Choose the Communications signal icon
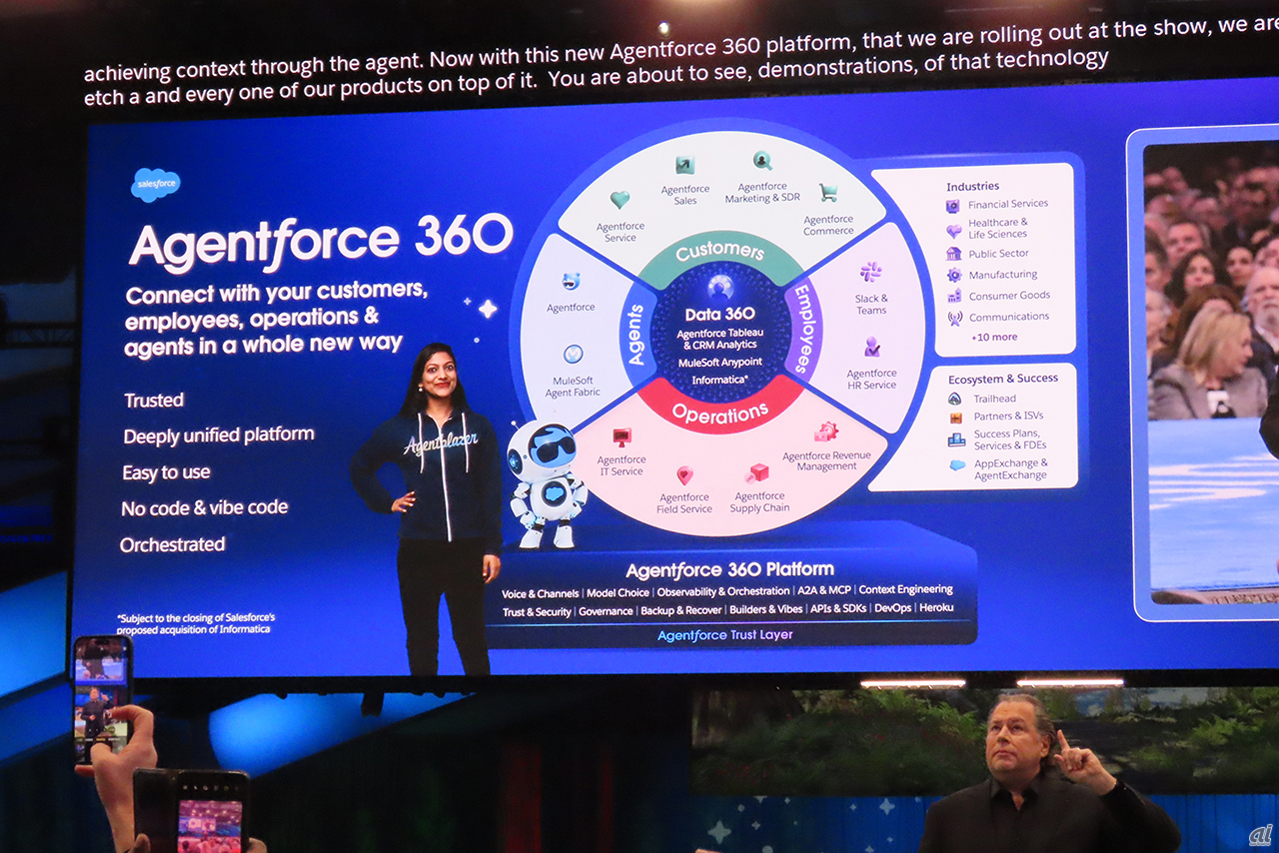The image size is (1279, 853). pyautogui.click(x=954, y=319)
